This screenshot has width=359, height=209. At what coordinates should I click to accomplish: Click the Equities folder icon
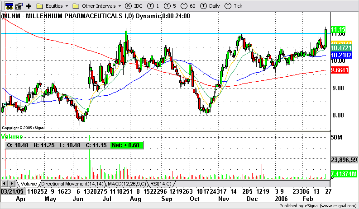[39, 6]
